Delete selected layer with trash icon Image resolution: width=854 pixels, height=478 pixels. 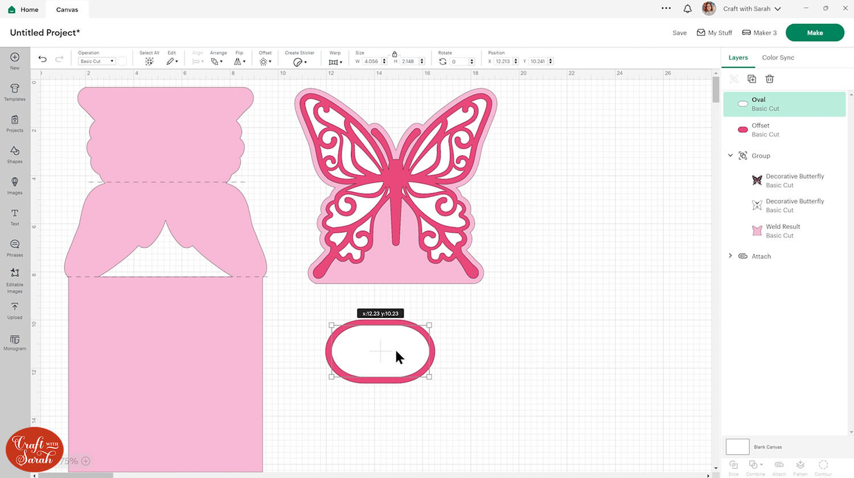coord(769,79)
